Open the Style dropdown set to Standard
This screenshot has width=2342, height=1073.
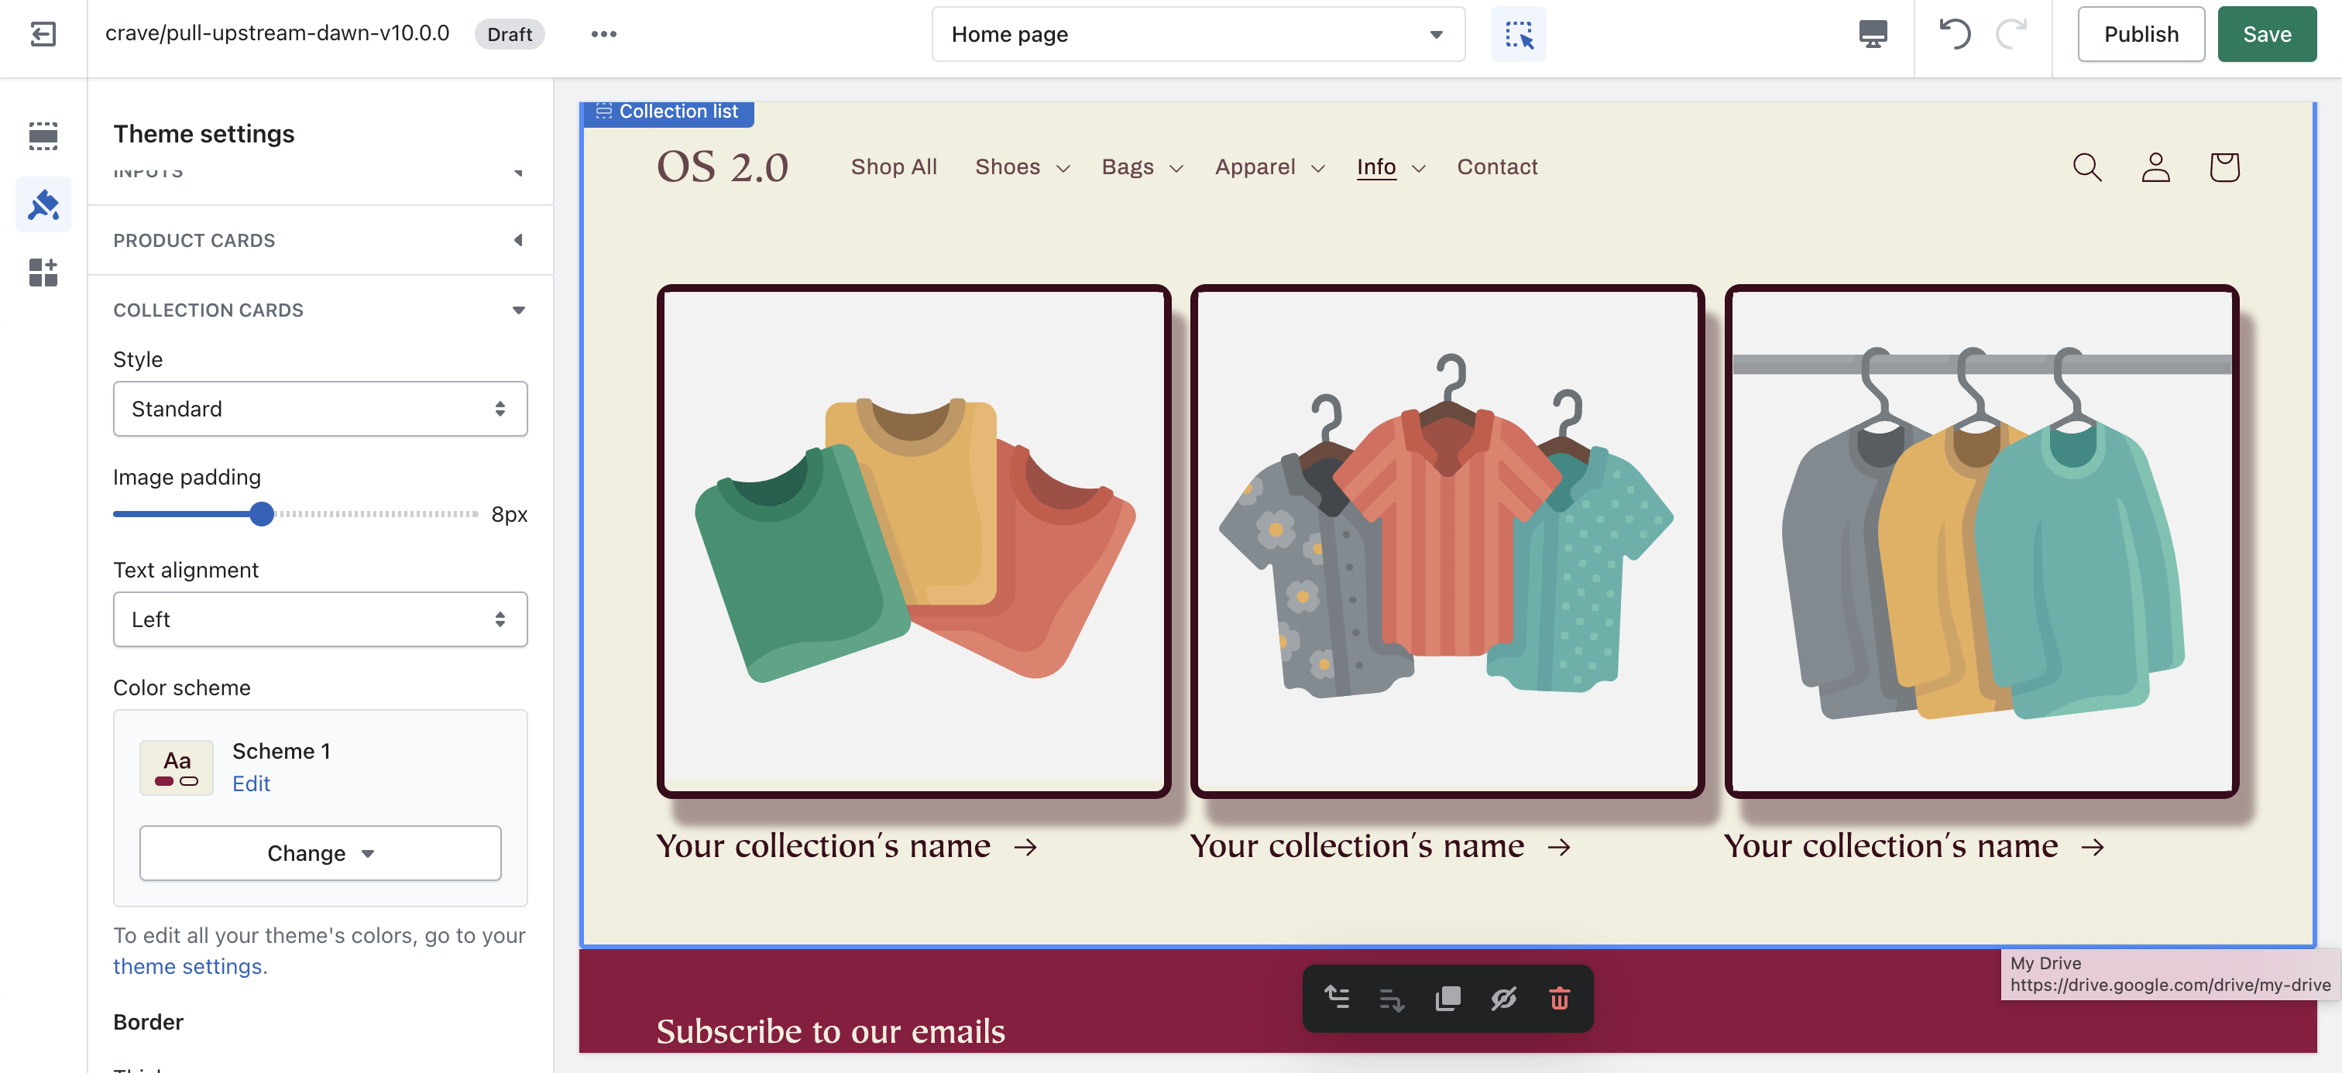pyautogui.click(x=319, y=409)
